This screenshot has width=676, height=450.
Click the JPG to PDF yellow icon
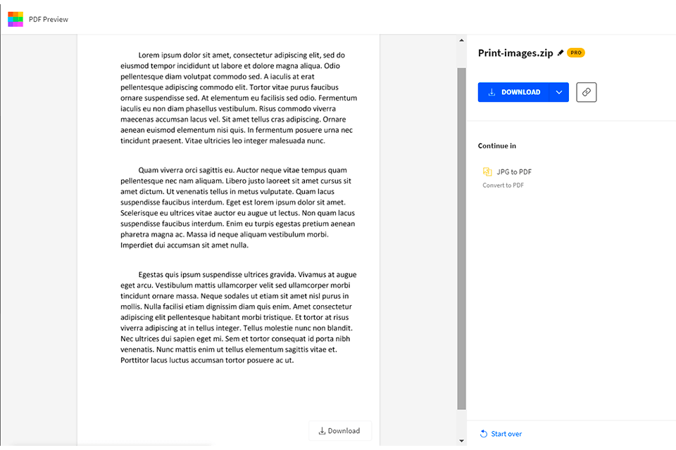(487, 172)
